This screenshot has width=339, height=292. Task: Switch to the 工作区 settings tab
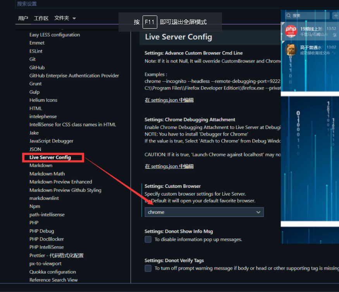(x=41, y=18)
